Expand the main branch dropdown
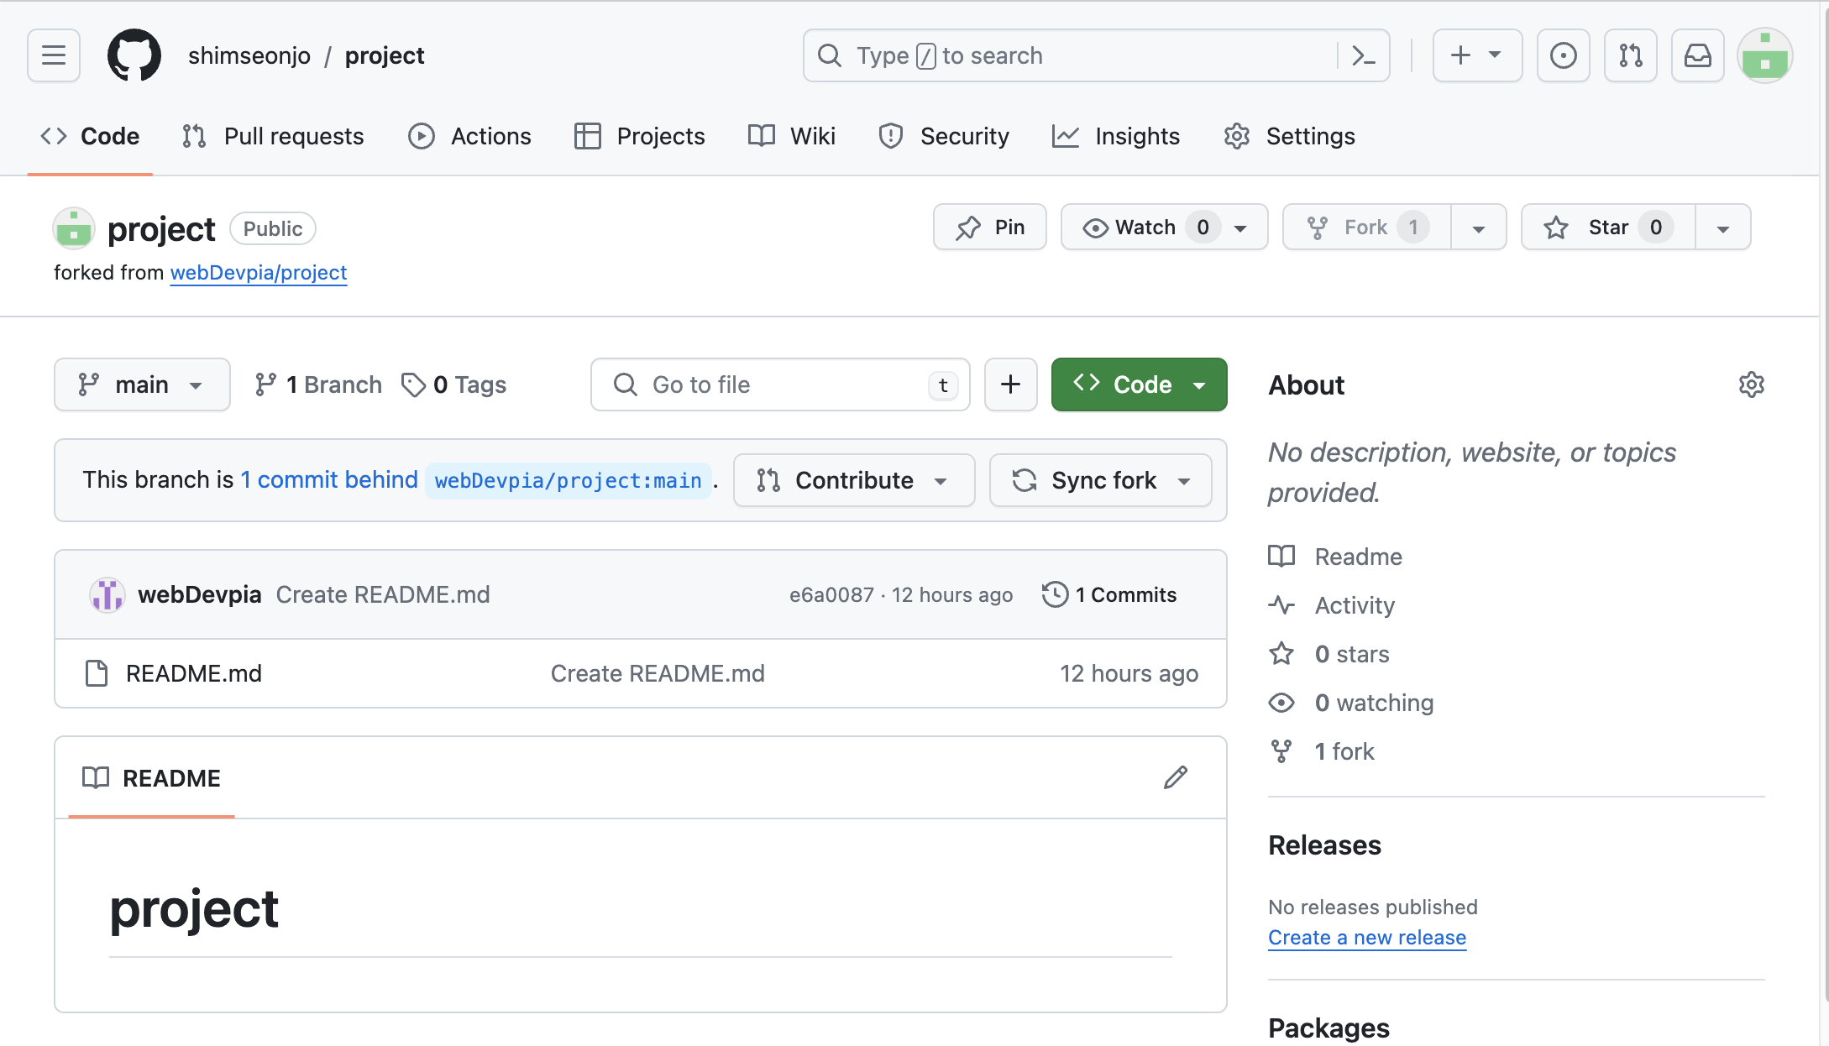The width and height of the screenshot is (1829, 1046). pyautogui.click(x=142, y=384)
